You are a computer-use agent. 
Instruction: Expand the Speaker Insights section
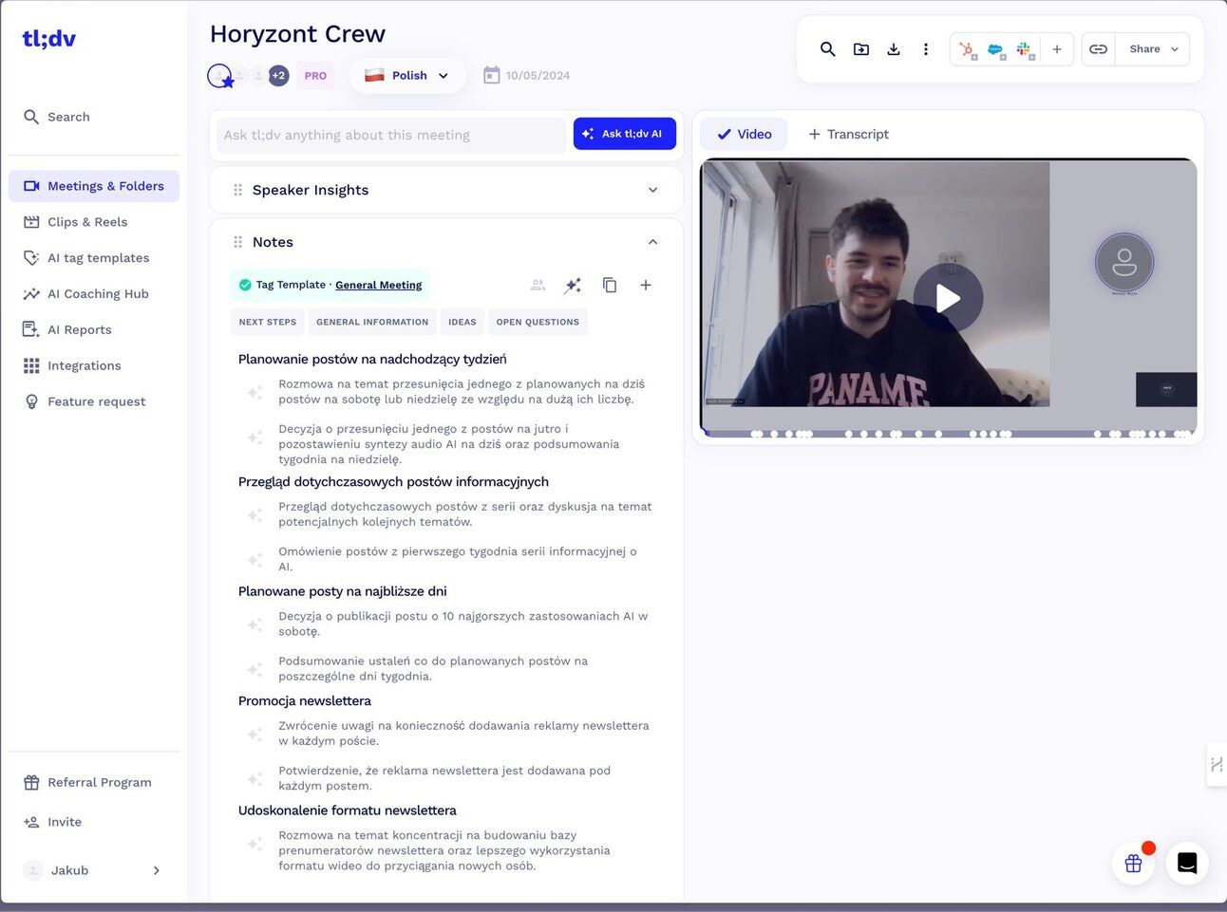pos(652,190)
